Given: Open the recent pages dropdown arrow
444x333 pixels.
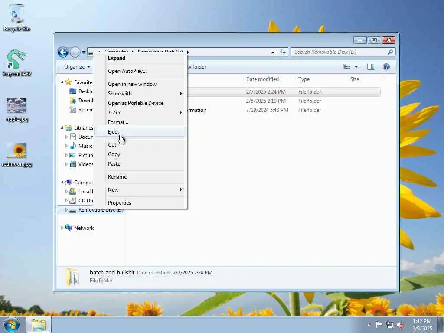Looking at the screenshot, I should coord(84,52).
